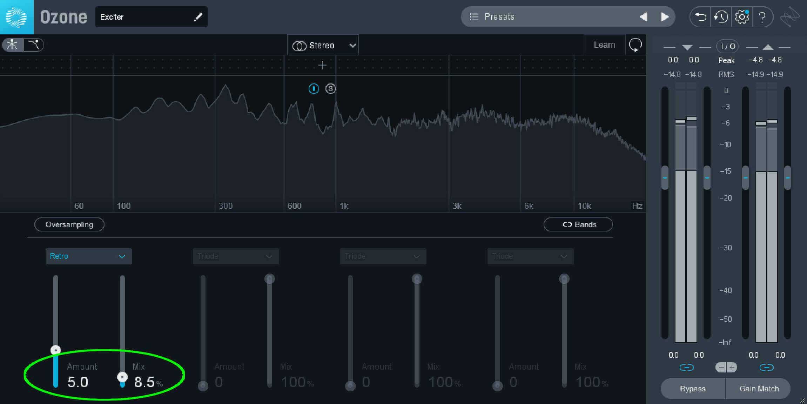The width and height of the screenshot is (807, 404).
Task: Add a band with the plus marker
Action: [x=322, y=65]
